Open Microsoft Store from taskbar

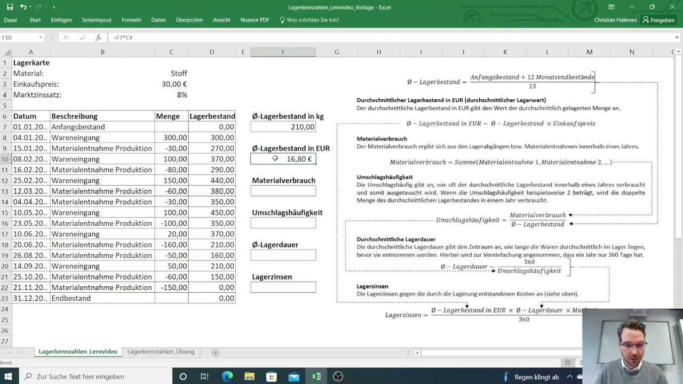272,377
